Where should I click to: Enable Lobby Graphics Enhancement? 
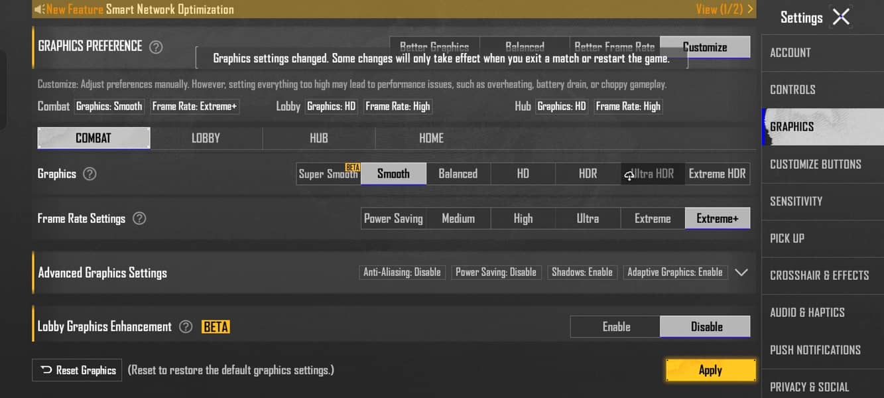[615, 326]
